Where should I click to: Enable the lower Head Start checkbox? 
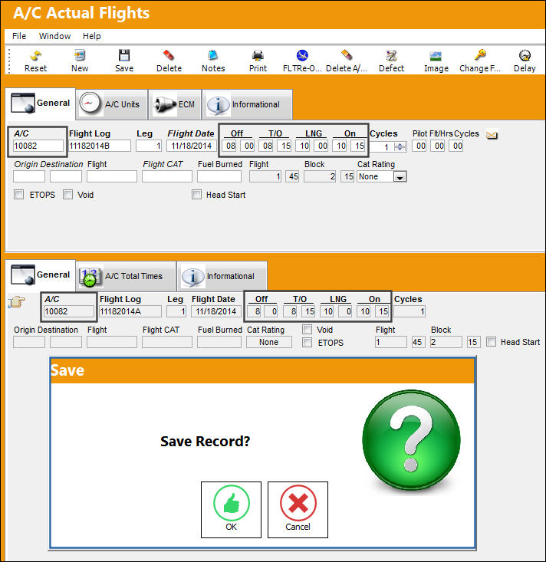[x=491, y=342]
